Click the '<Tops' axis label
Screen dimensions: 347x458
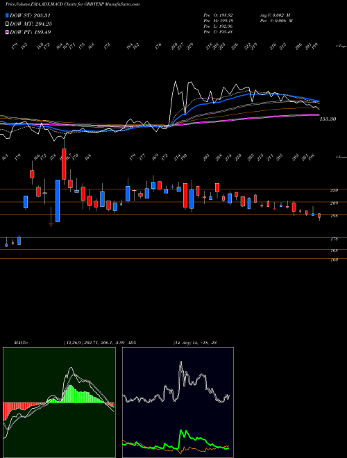click(x=341, y=46)
